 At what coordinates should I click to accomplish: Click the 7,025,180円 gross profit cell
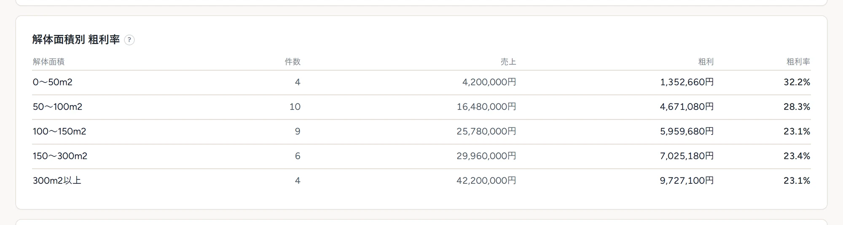point(687,156)
